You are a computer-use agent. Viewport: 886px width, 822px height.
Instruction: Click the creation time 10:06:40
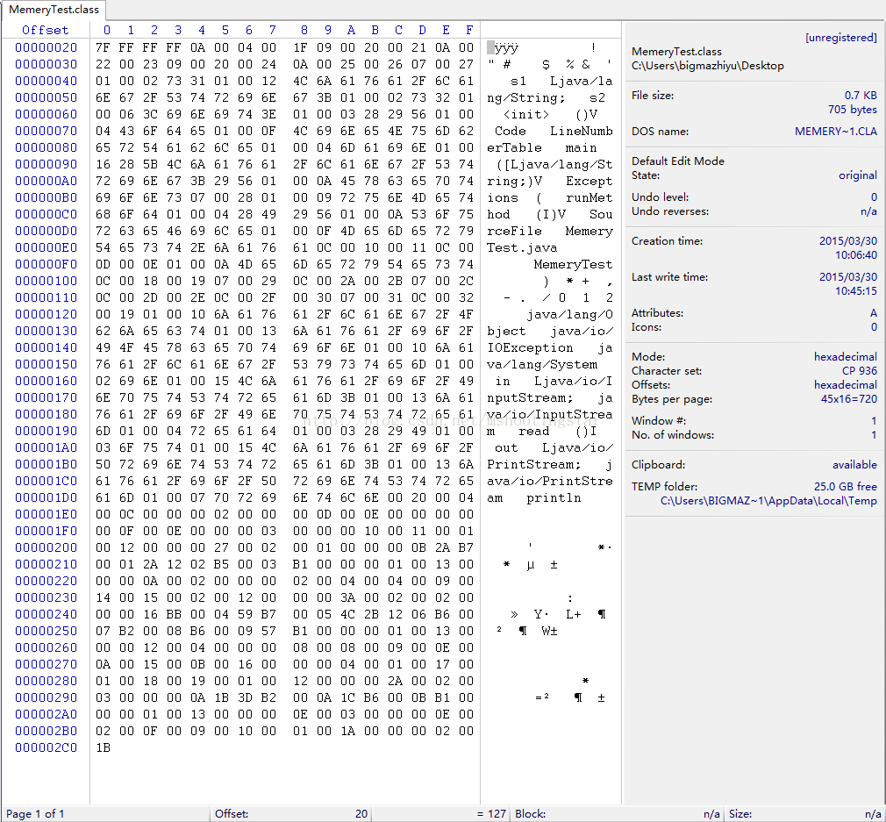click(856, 255)
